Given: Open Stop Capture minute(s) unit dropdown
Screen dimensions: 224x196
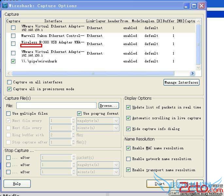Looking at the screenshot, I should pos(98,172).
